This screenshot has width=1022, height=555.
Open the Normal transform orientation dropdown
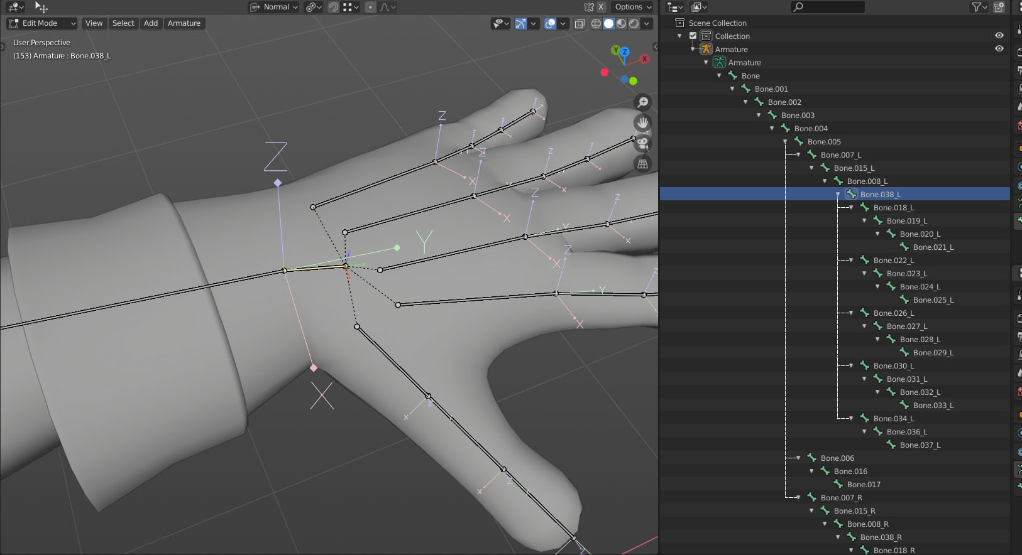[x=273, y=7]
